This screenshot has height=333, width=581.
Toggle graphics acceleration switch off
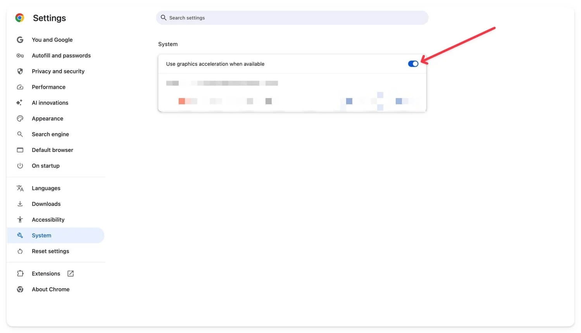pyautogui.click(x=413, y=64)
